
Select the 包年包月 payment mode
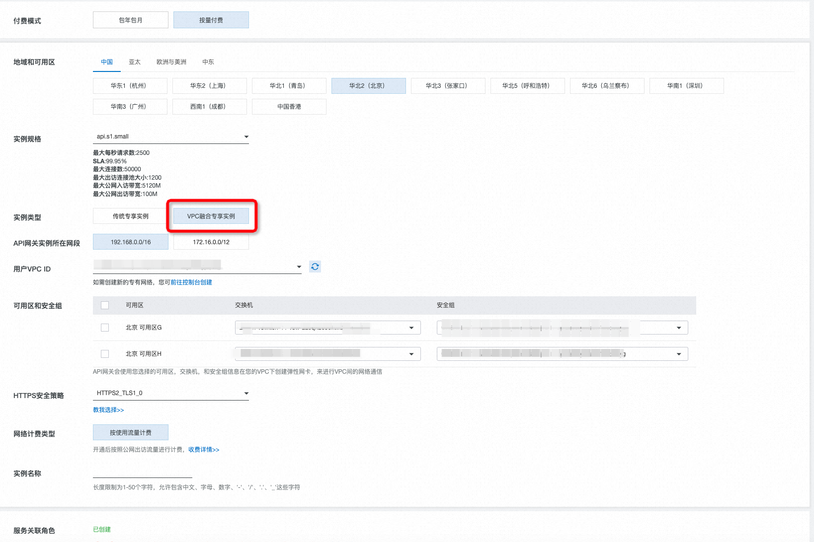pos(131,20)
